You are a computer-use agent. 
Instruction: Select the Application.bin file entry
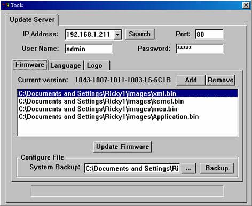click(x=128, y=117)
